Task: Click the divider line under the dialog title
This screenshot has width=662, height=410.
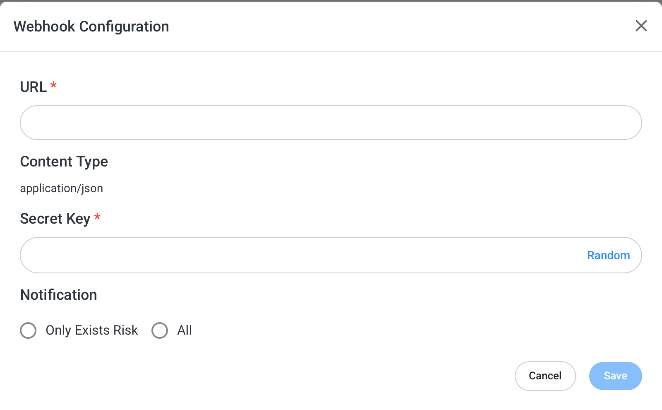Action: (x=331, y=52)
